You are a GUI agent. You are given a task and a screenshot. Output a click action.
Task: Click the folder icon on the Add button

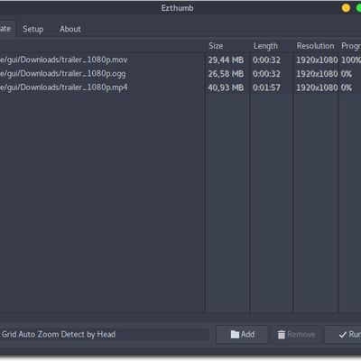point(235,334)
